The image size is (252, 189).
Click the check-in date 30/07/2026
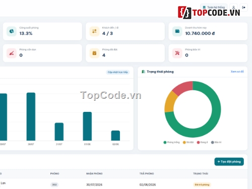tap(94, 184)
